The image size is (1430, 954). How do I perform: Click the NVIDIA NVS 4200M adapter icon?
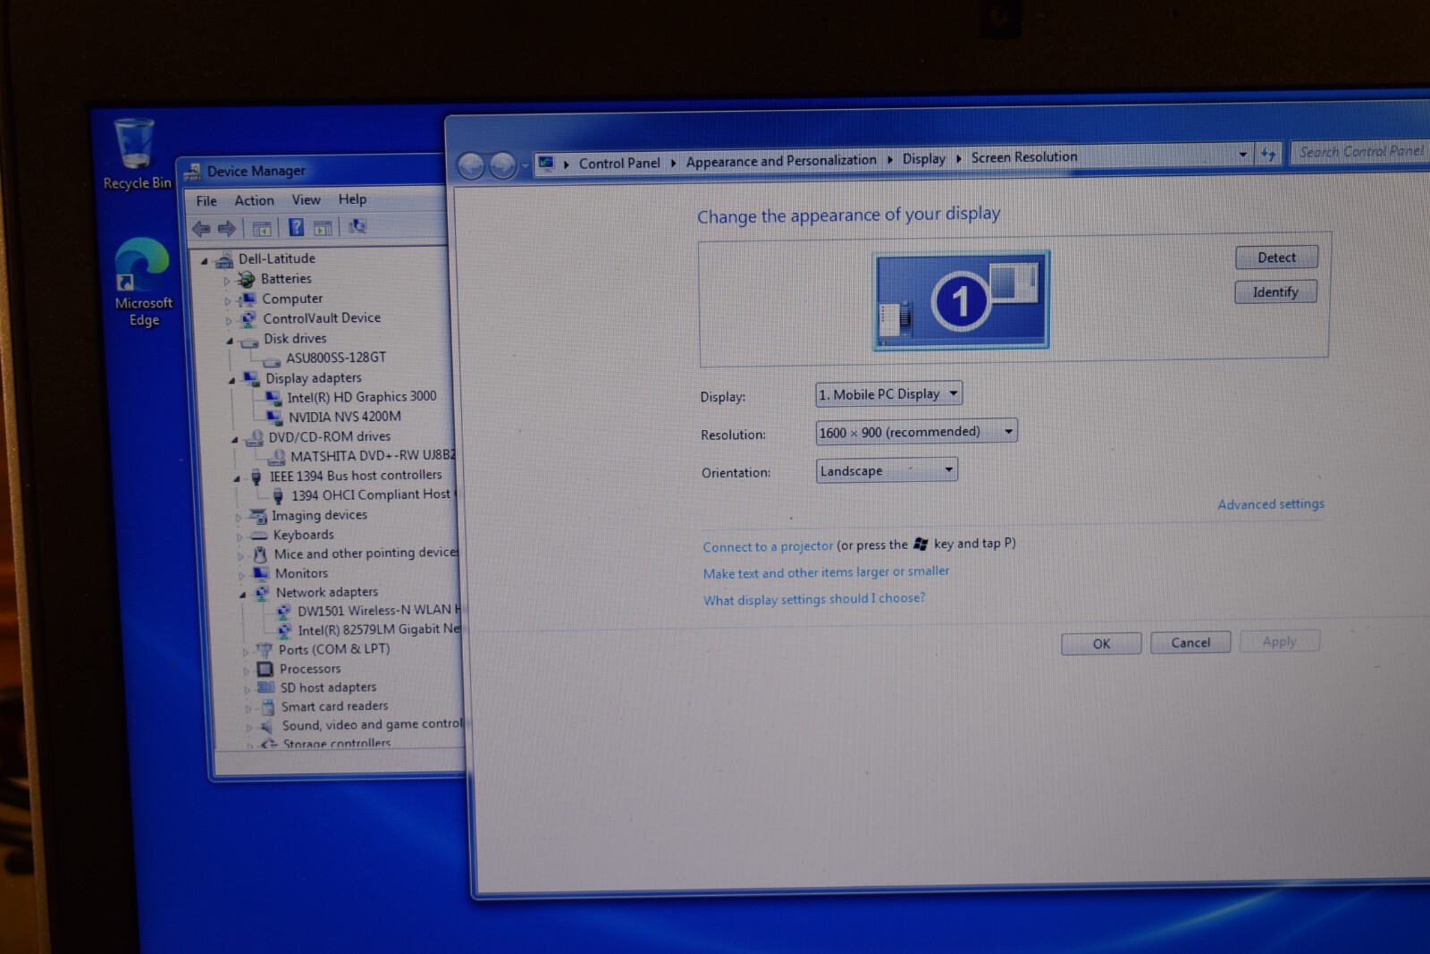274,418
